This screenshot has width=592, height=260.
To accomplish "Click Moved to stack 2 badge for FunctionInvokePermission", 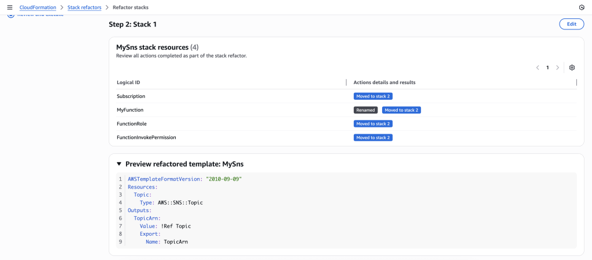I will tap(373, 138).
